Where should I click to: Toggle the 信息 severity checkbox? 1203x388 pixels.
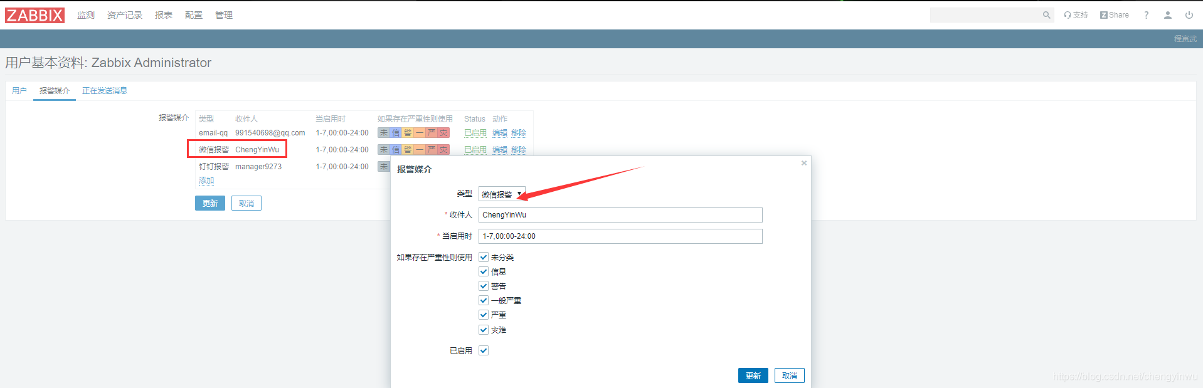click(x=484, y=271)
